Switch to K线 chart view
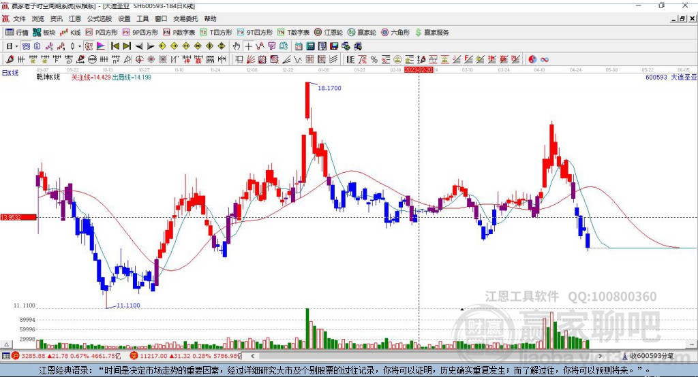This screenshot has width=698, height=377. click(70, 33)
